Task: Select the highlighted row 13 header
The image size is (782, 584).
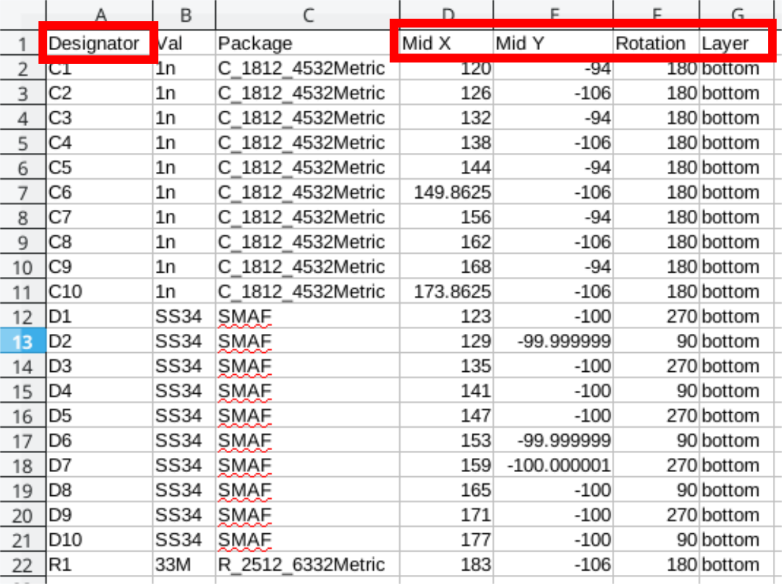Action: [23, 342]
